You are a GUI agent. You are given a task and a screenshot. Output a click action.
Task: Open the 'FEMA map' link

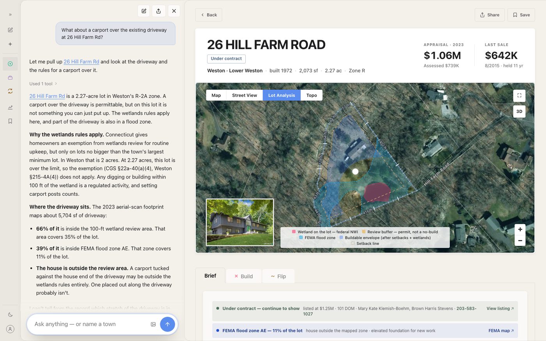[x=501, y=331]
